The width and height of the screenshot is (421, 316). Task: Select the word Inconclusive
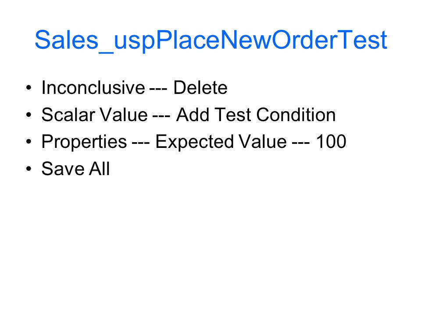[93, 88]
